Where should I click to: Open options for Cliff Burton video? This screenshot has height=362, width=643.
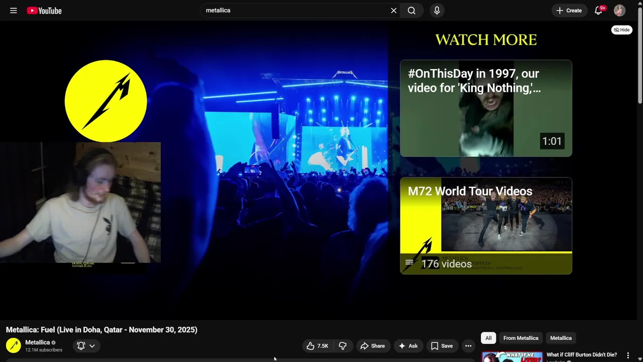628,355
